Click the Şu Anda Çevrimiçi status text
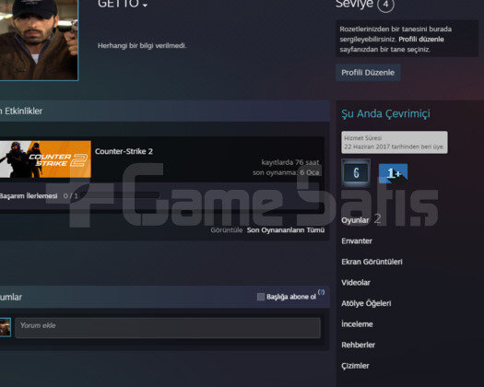The image size is (484, 387). pos(385,113)
